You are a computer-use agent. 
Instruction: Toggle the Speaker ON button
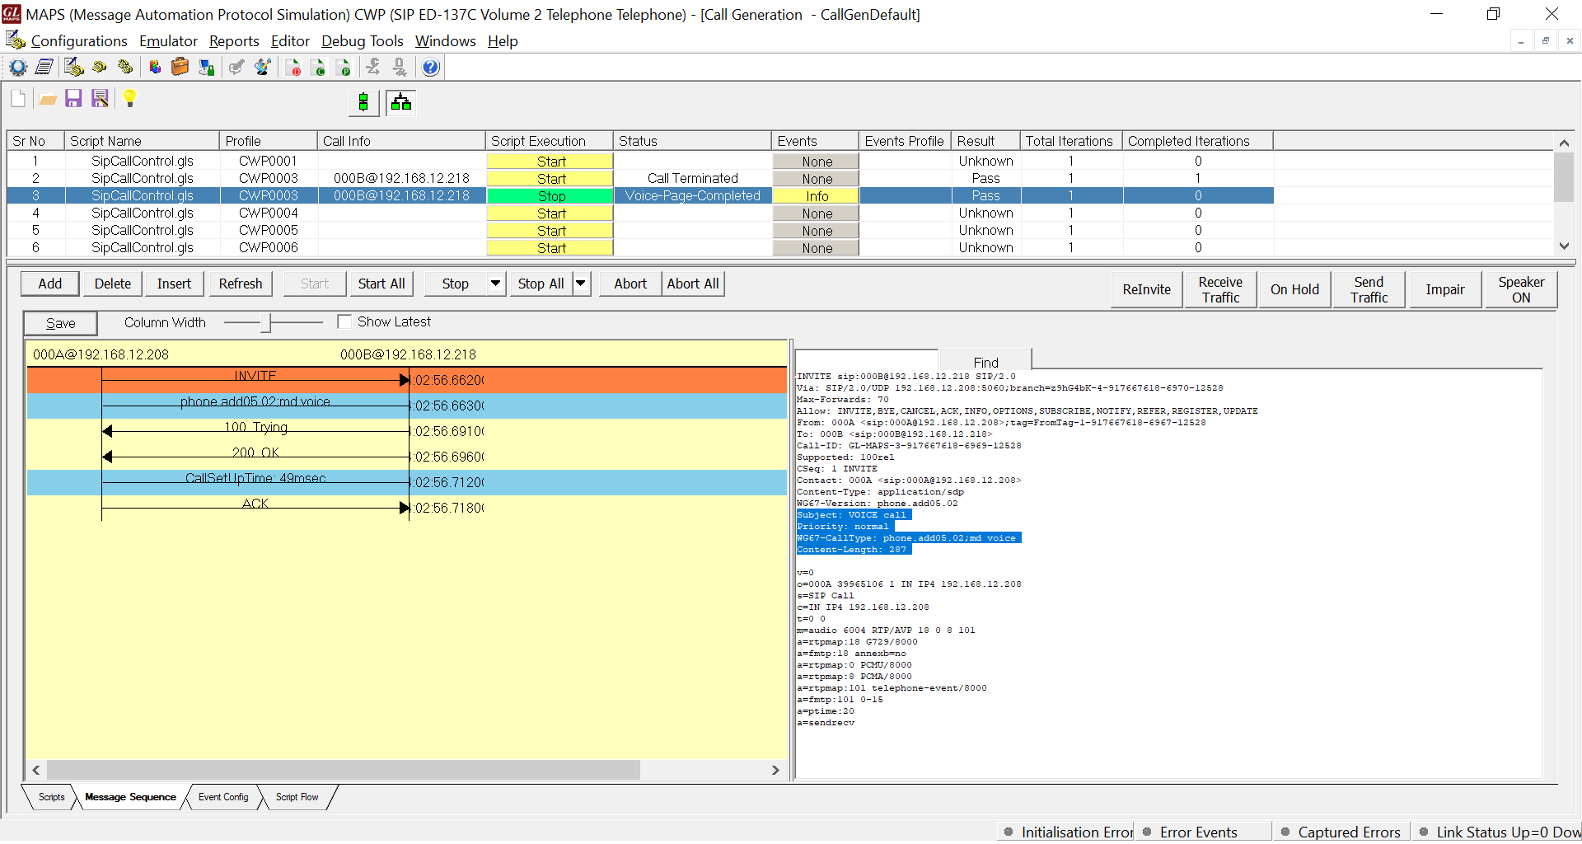click(1521, 289)
